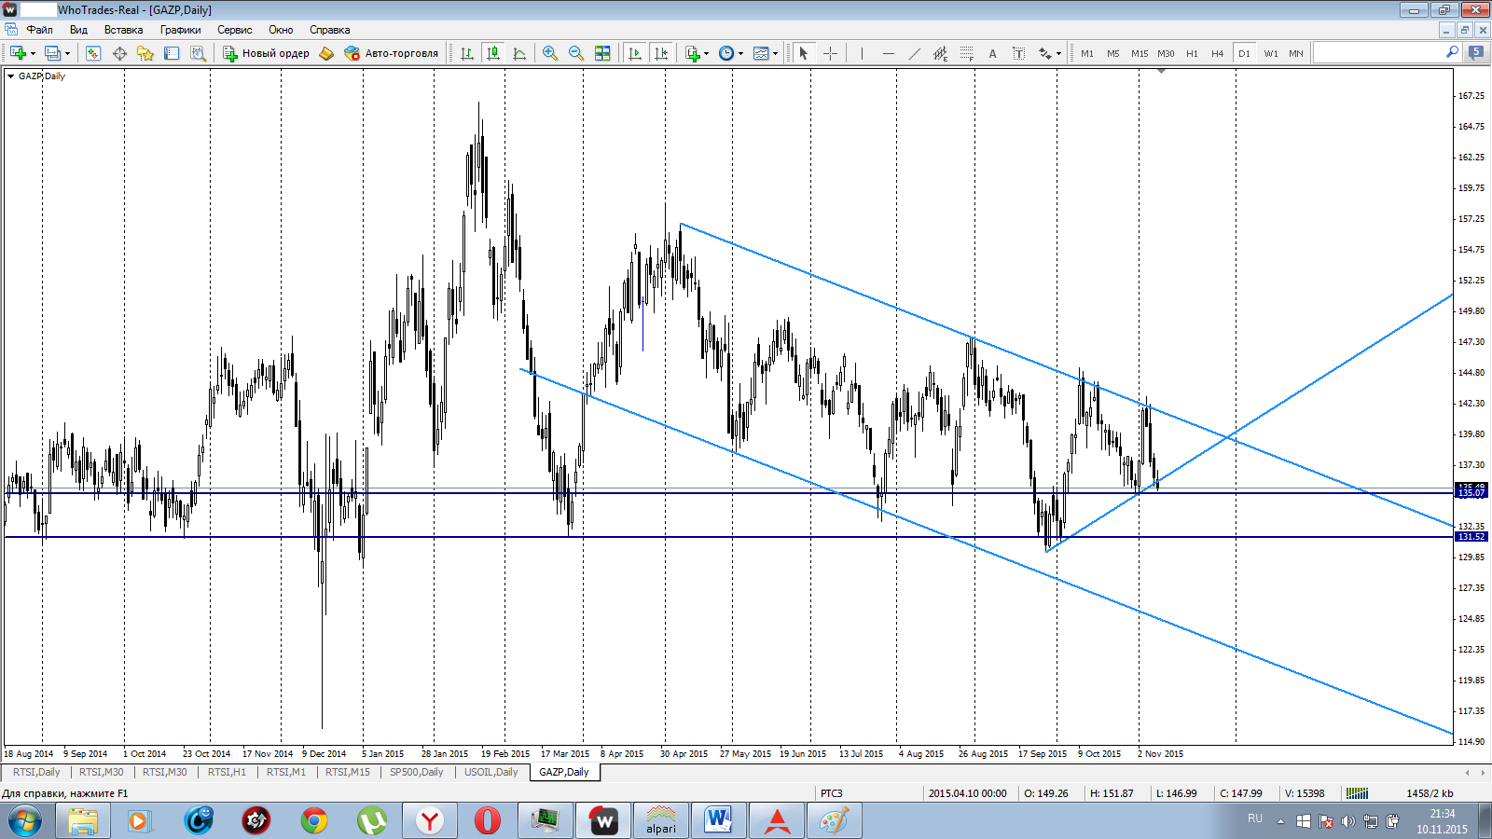The image size is (1492, 839).
Task: Draw a horizontal line tool
Action: 888,53
